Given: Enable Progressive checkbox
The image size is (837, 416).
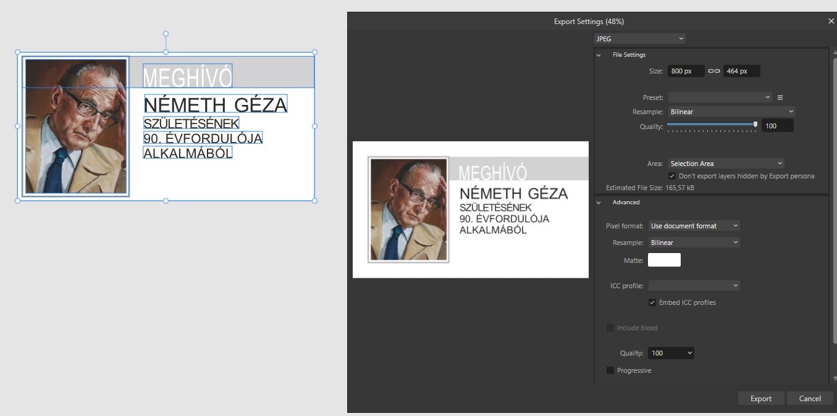Looking at the screenshot, I should point(610,370).
